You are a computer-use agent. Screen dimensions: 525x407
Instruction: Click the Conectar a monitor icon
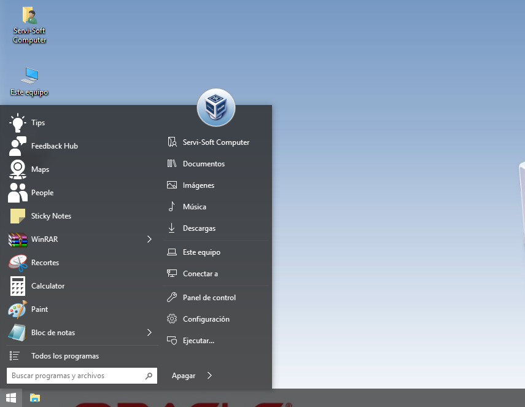172,273
